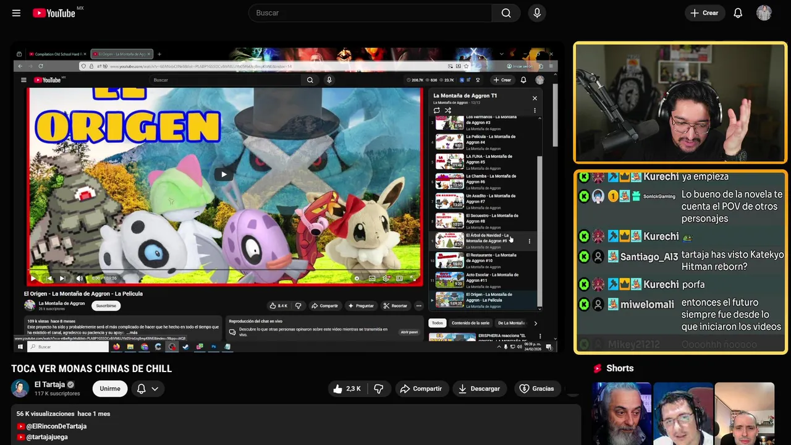Select LA FUNA - La Montaña de Aggron #5
This screenshot has width=791, height=445.
click(x=484, y=162)
